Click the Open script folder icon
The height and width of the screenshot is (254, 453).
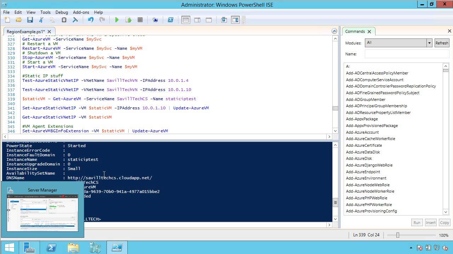pyautogui.click(x=19, y=20)
